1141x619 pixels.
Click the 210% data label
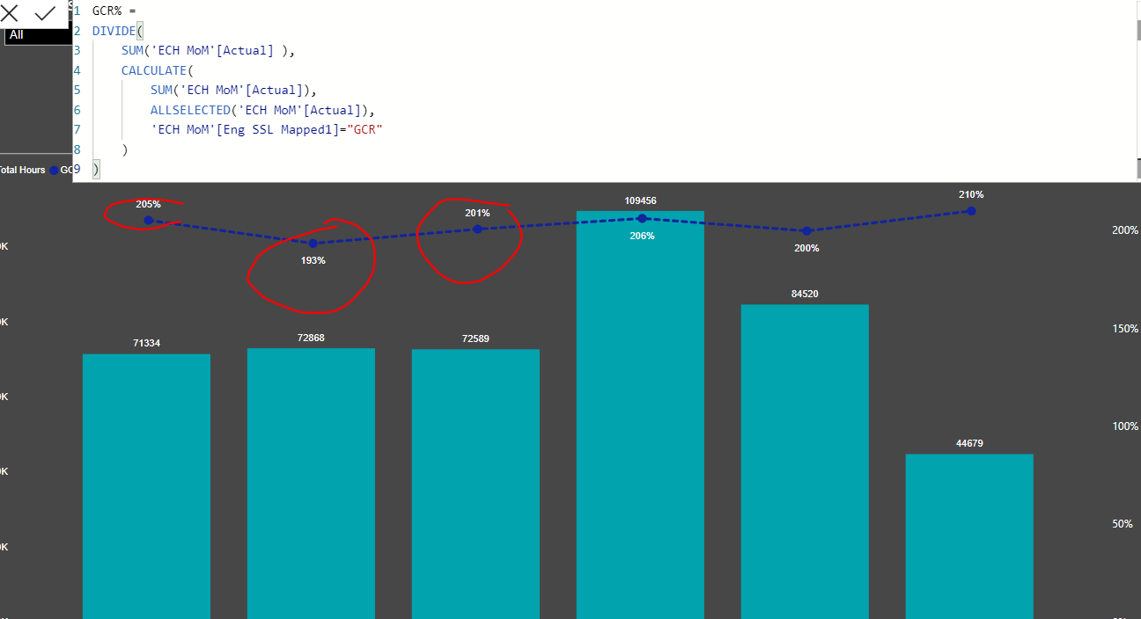click(971, 195)
